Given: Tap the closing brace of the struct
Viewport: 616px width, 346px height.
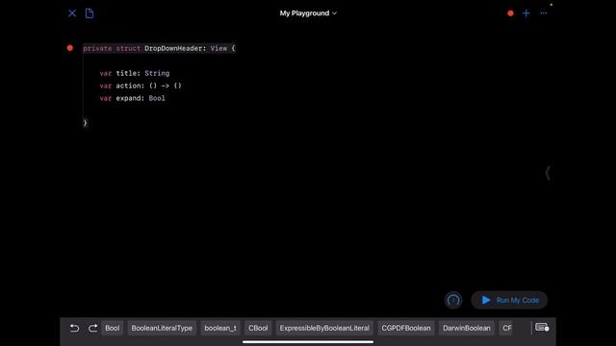Looking at the screenshot, I should pyautogui.click(x=85, y=123).
